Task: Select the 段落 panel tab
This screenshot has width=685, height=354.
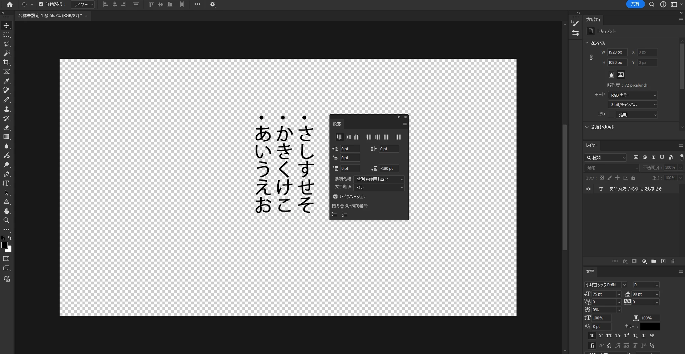Action: 337,124
